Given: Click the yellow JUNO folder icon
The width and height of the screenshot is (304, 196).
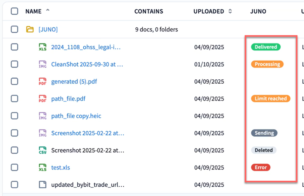Looking at the screenshot, I should (x=30, y=30).
